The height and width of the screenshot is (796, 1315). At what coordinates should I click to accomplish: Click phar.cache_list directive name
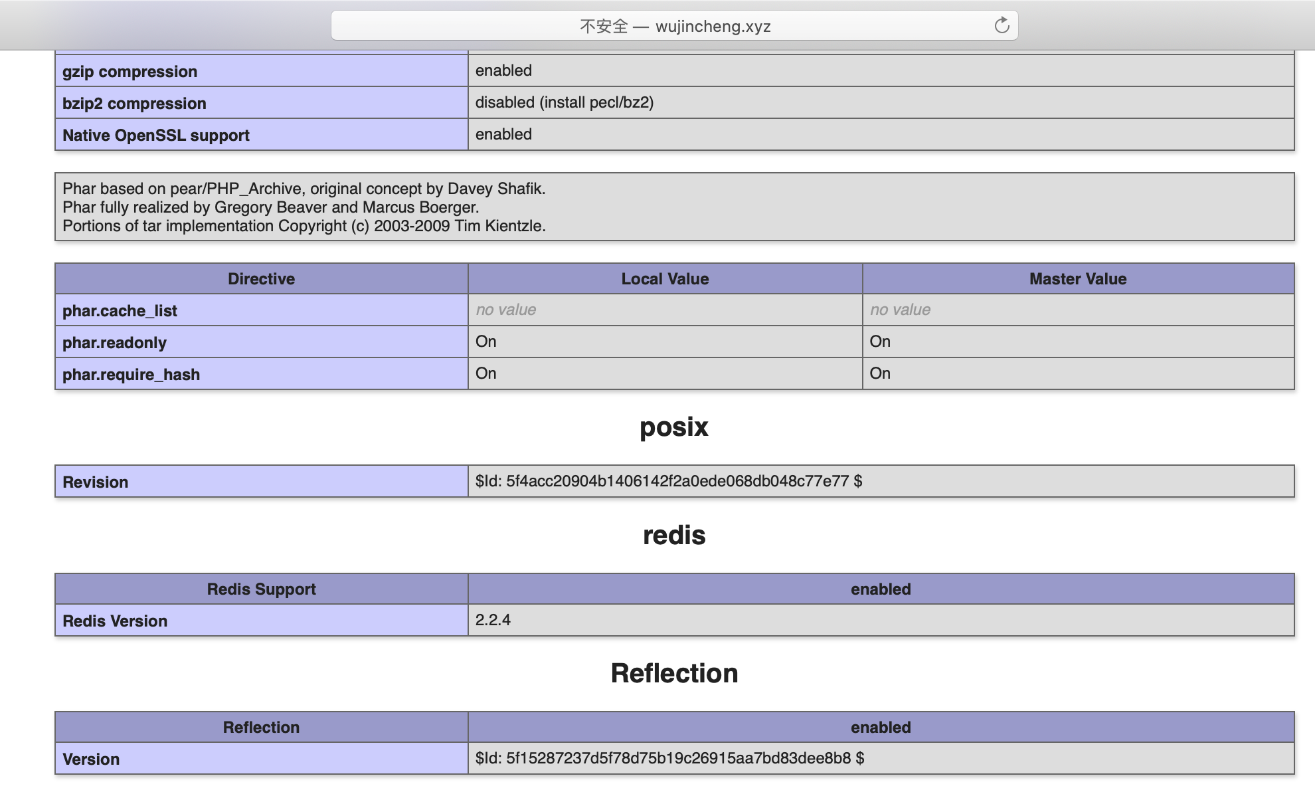120,311
